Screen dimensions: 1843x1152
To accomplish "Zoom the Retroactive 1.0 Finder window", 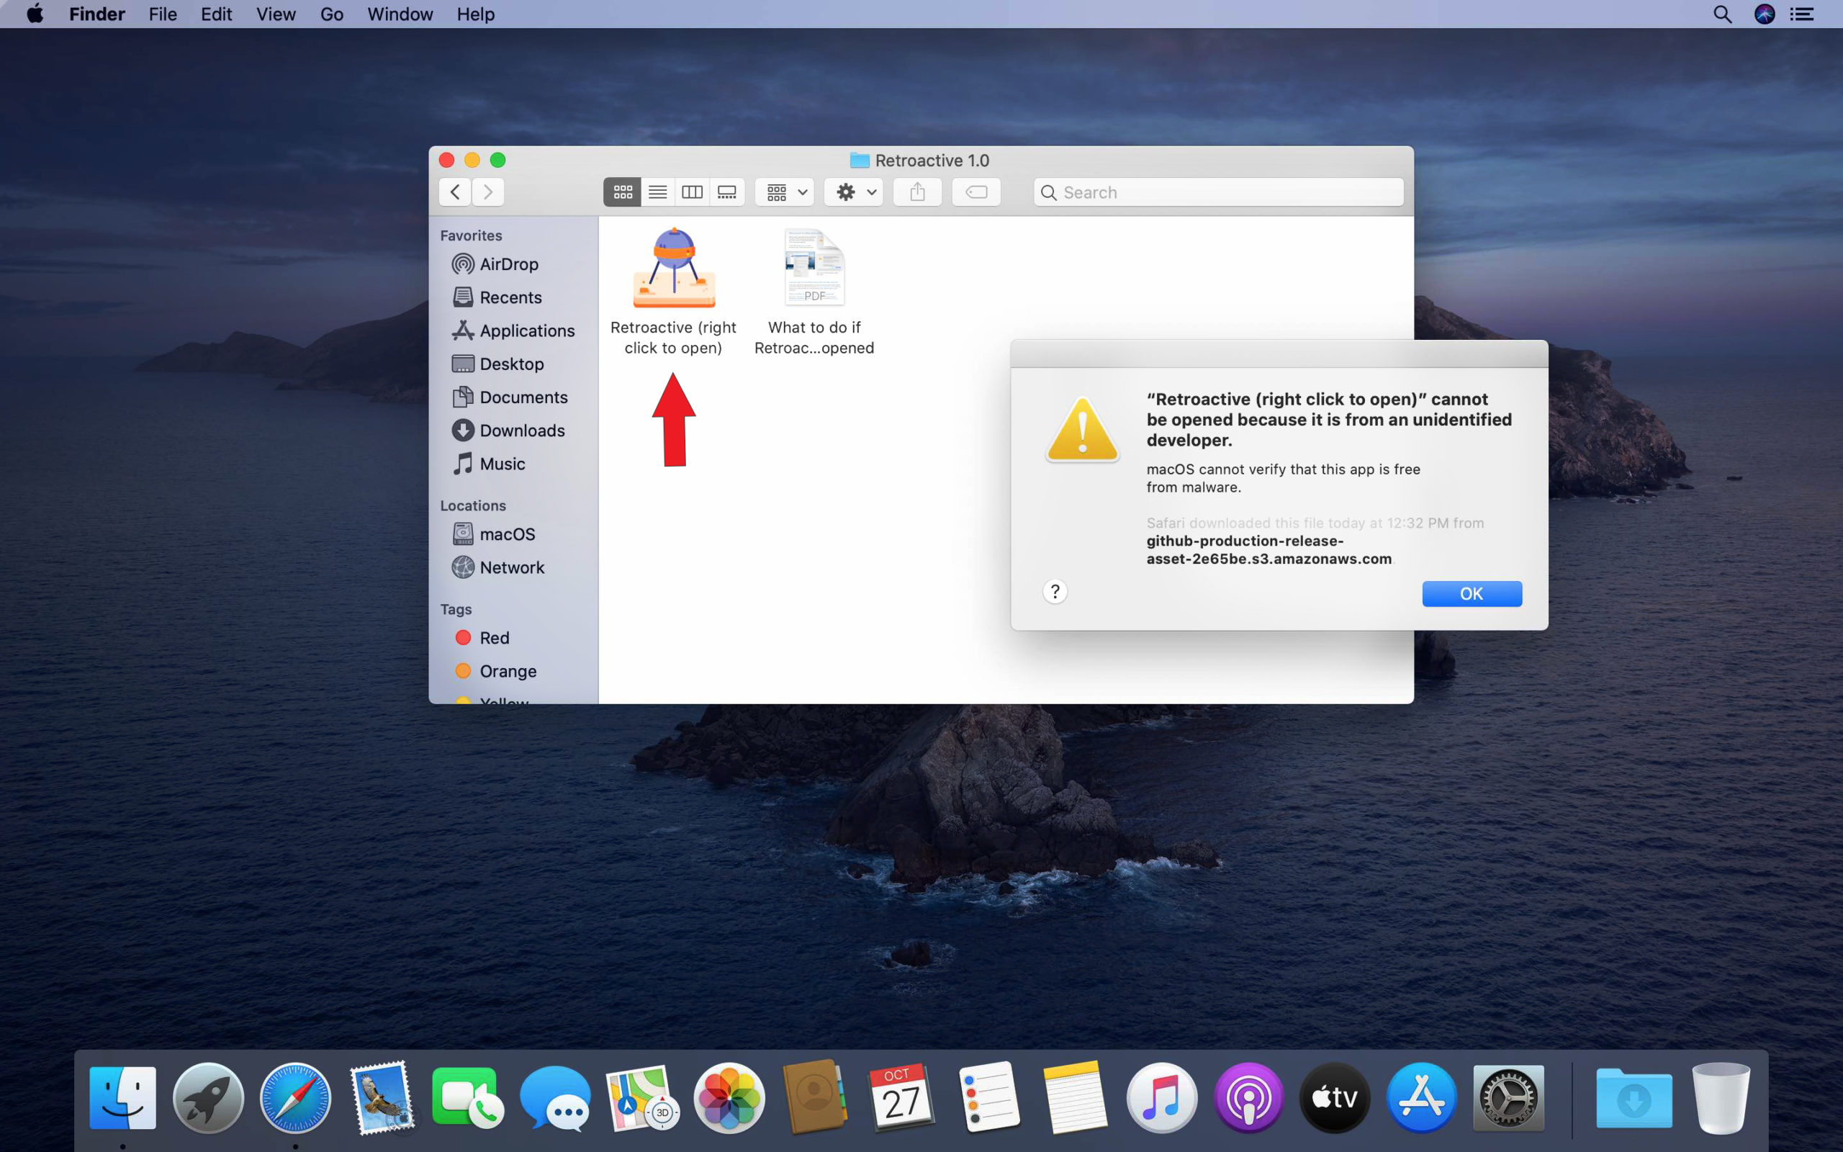I will (497, 160).
